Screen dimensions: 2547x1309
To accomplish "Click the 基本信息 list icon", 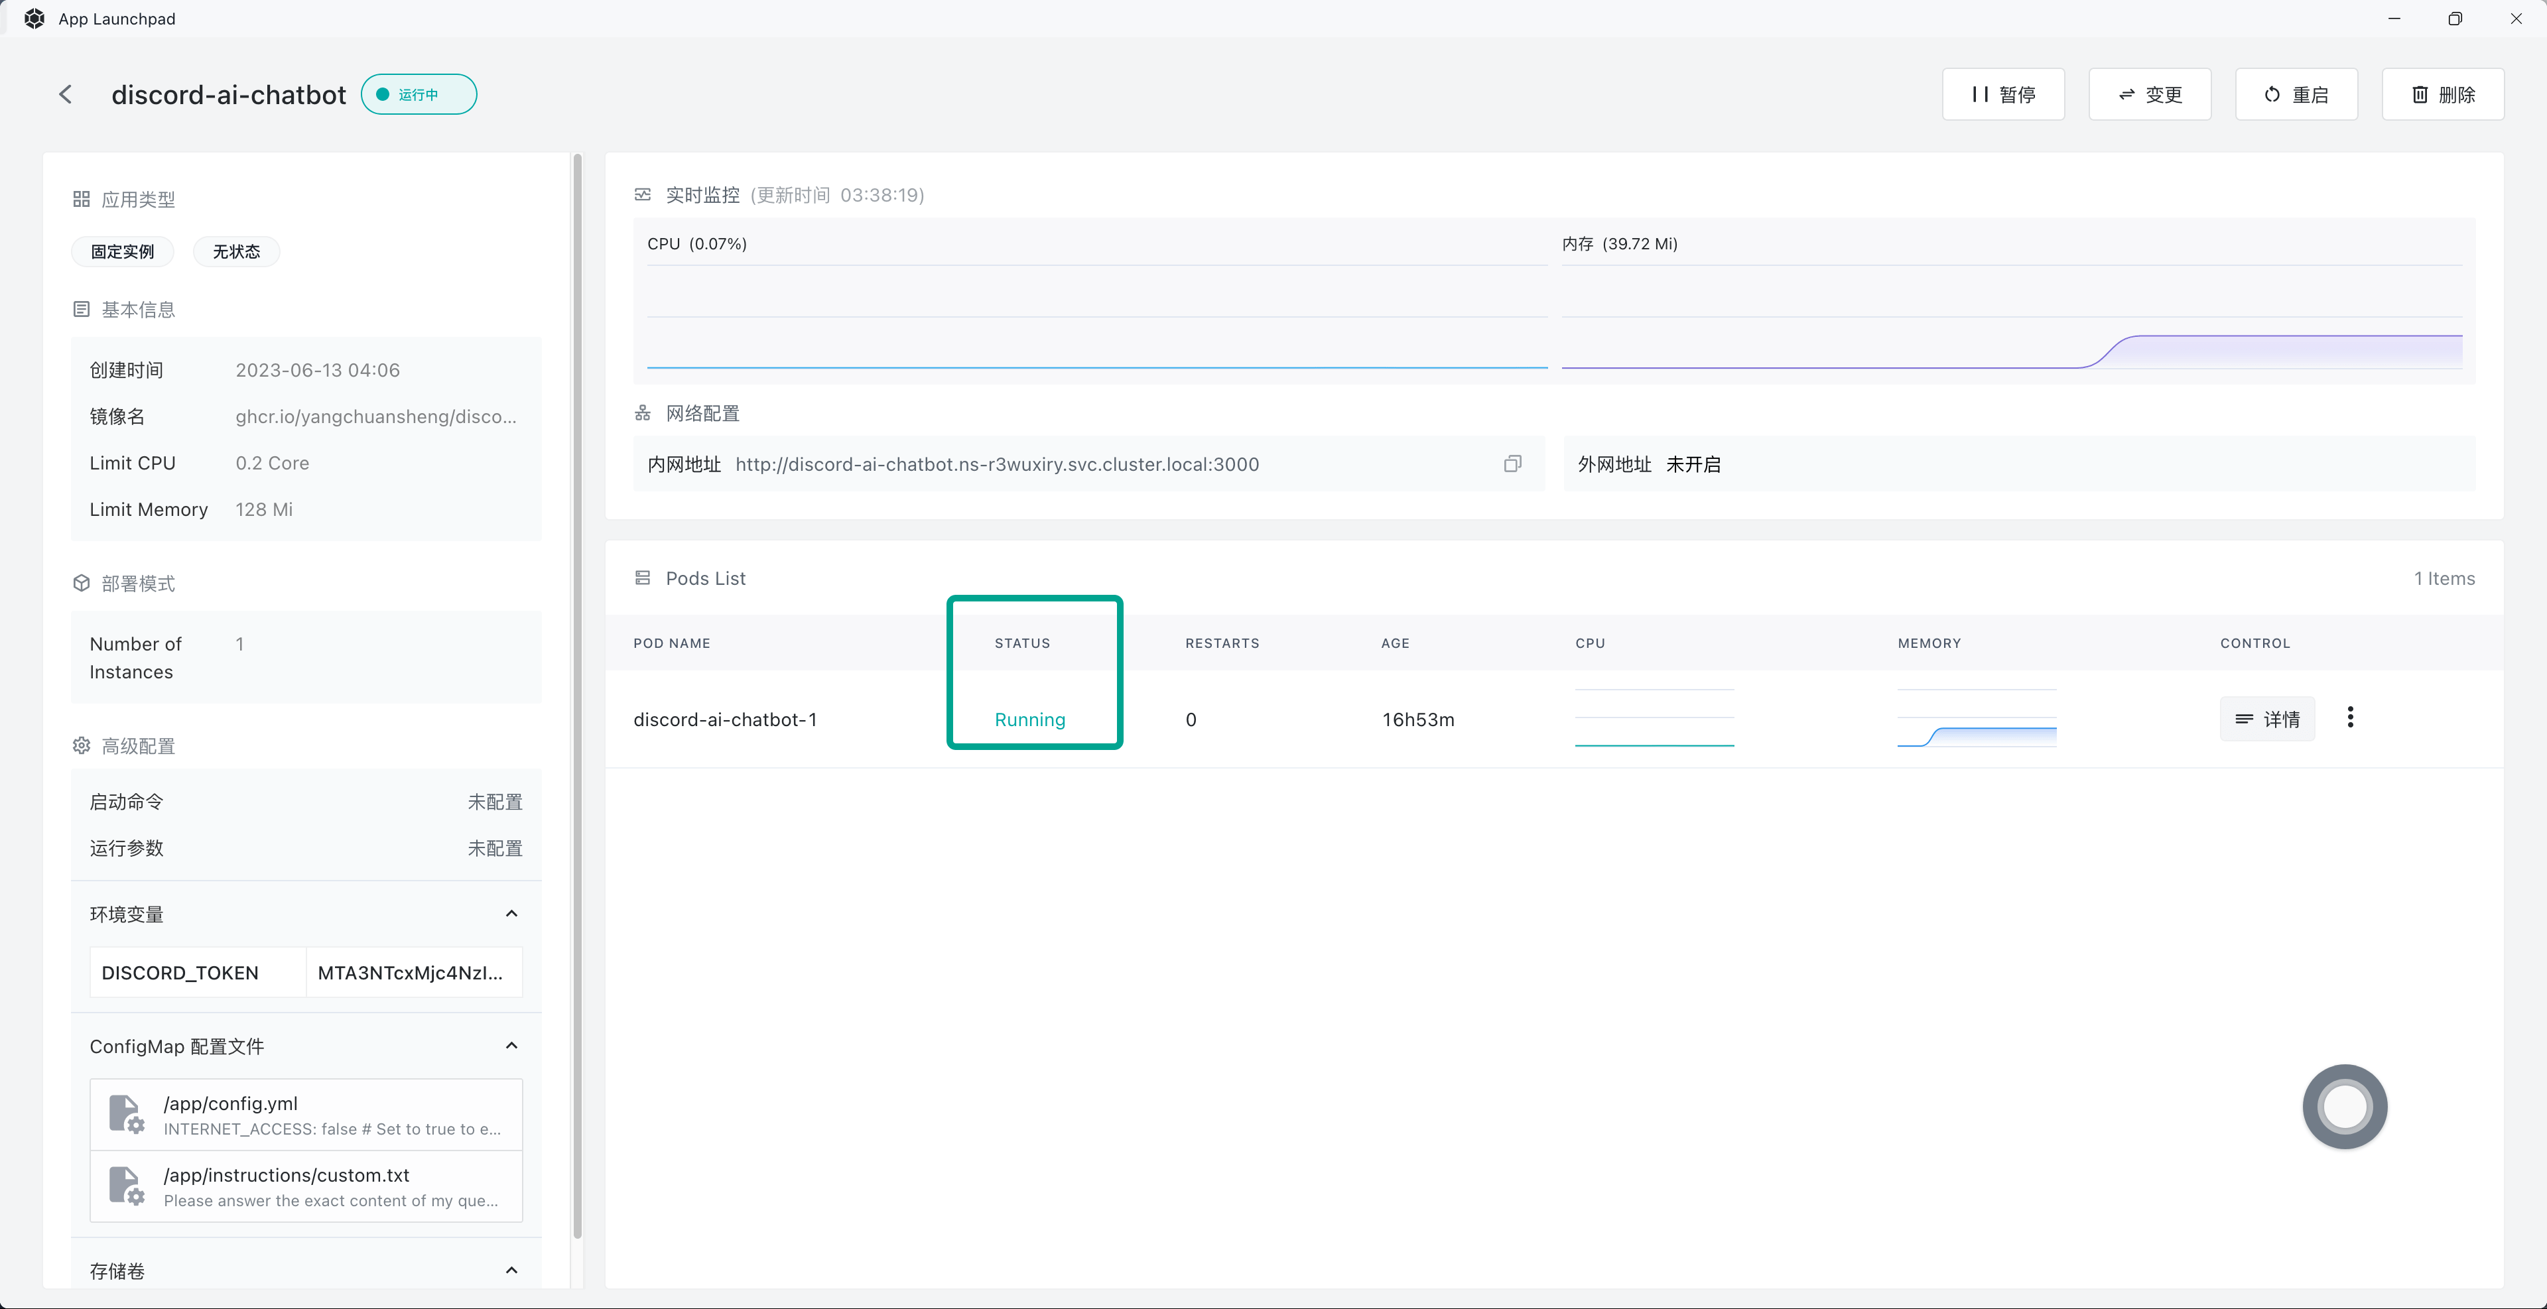I will 81,310.
